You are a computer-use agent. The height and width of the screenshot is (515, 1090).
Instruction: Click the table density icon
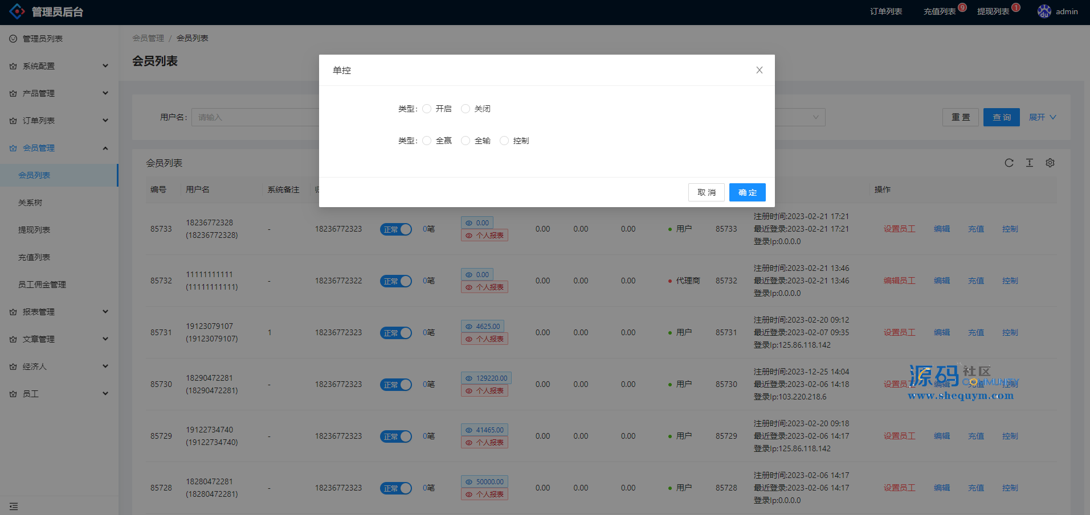point(1030,163)
